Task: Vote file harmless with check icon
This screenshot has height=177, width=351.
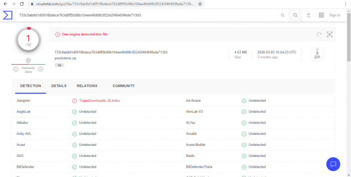Action: 41,69
